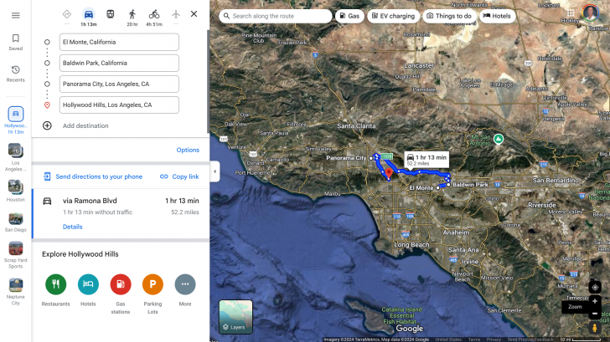Select cycling travel mode
The image size is (610, 342).
(154, 14)
